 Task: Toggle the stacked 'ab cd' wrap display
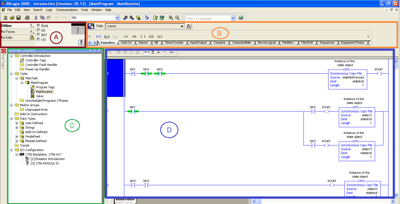(153, 52)
